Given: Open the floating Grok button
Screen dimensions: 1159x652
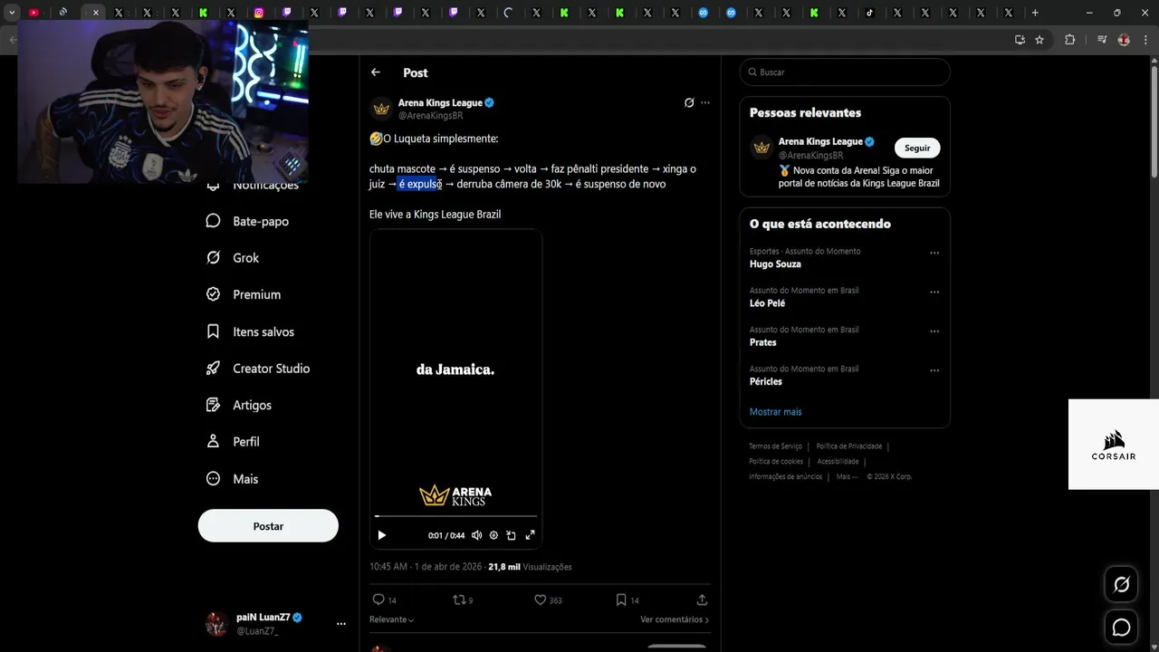Looking at the screenshot, I should point(1121,585).
